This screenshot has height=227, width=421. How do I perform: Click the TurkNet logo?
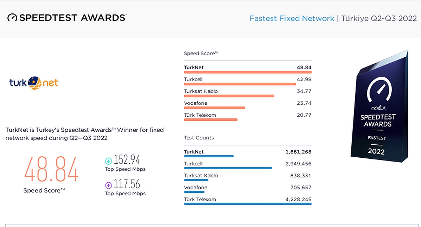(x=34, y=83)
